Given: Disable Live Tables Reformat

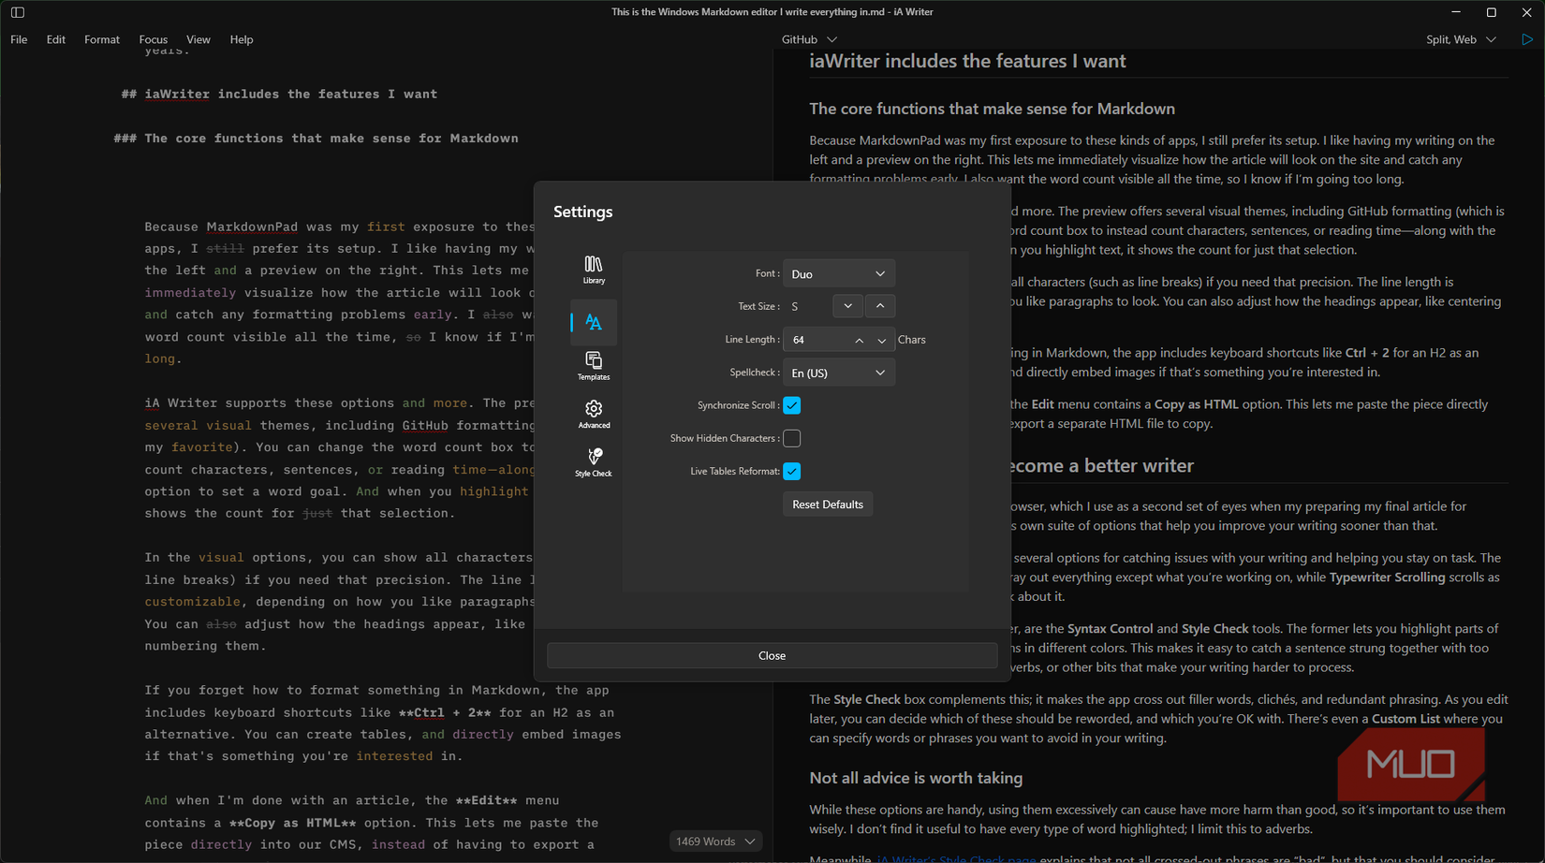Looking at the screenshot, I should point(791,471).
